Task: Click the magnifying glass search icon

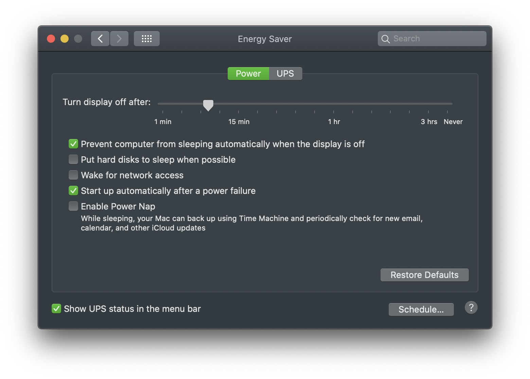Action: point(385,39)
